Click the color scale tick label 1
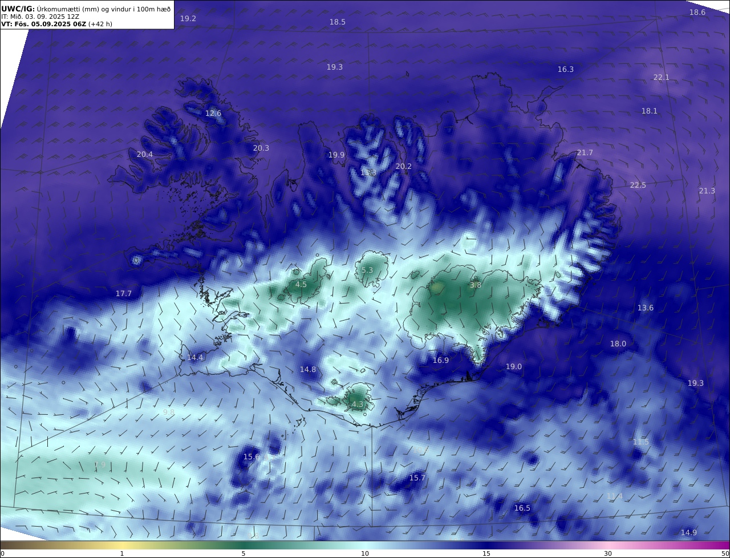 (122, 553)
